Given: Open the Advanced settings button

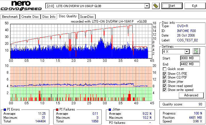Looking at the screenshot, I should pyautogui.click(x=191, y=95).
